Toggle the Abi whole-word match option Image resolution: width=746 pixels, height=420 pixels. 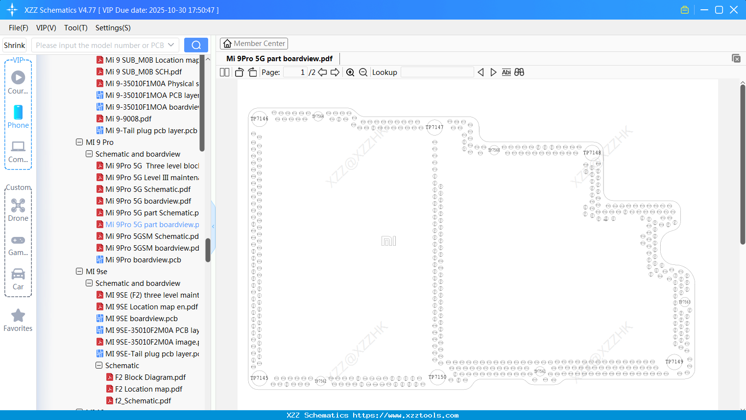[506, 72]
